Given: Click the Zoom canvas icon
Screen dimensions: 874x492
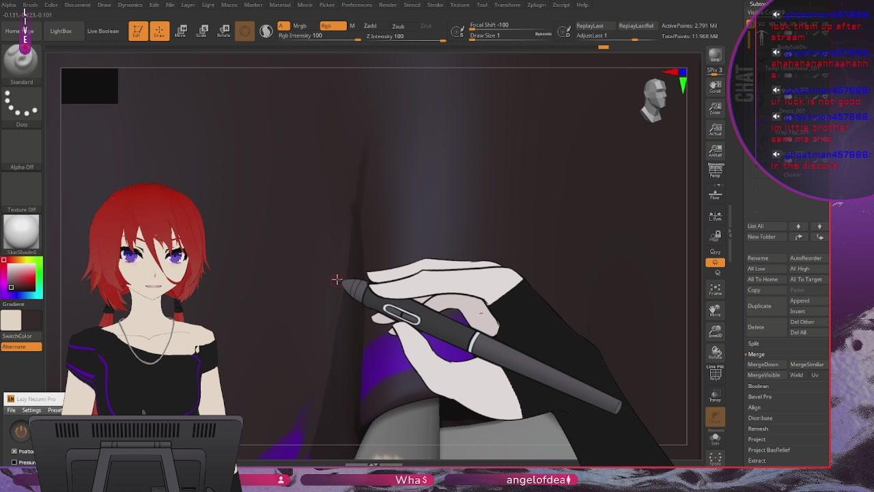Looking at the screenshot, I should pyautogui.click(x=715, y=108).
